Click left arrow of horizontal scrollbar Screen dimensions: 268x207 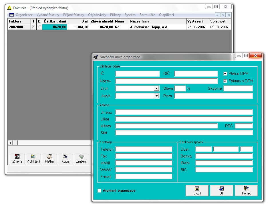tap(10, 143)
